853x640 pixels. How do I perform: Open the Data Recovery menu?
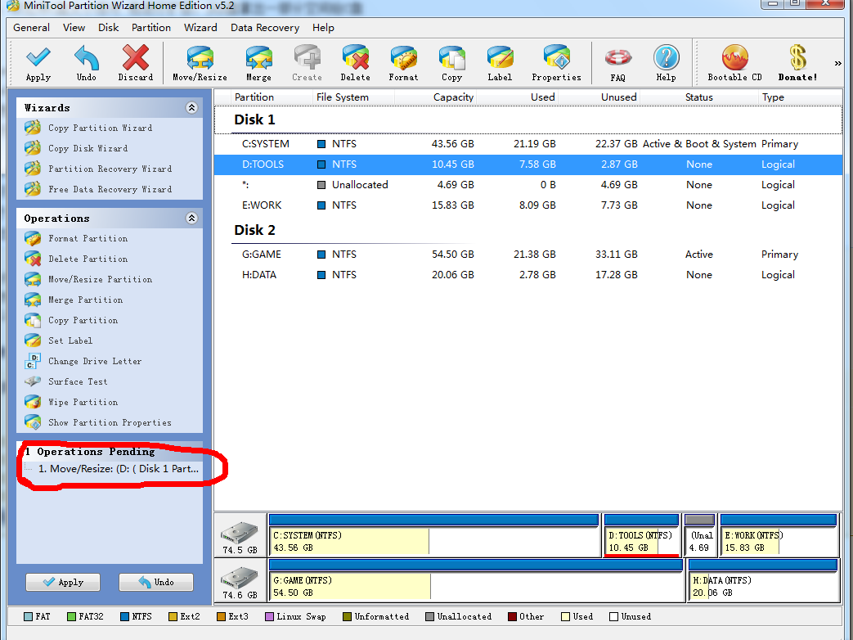[264, 28]
